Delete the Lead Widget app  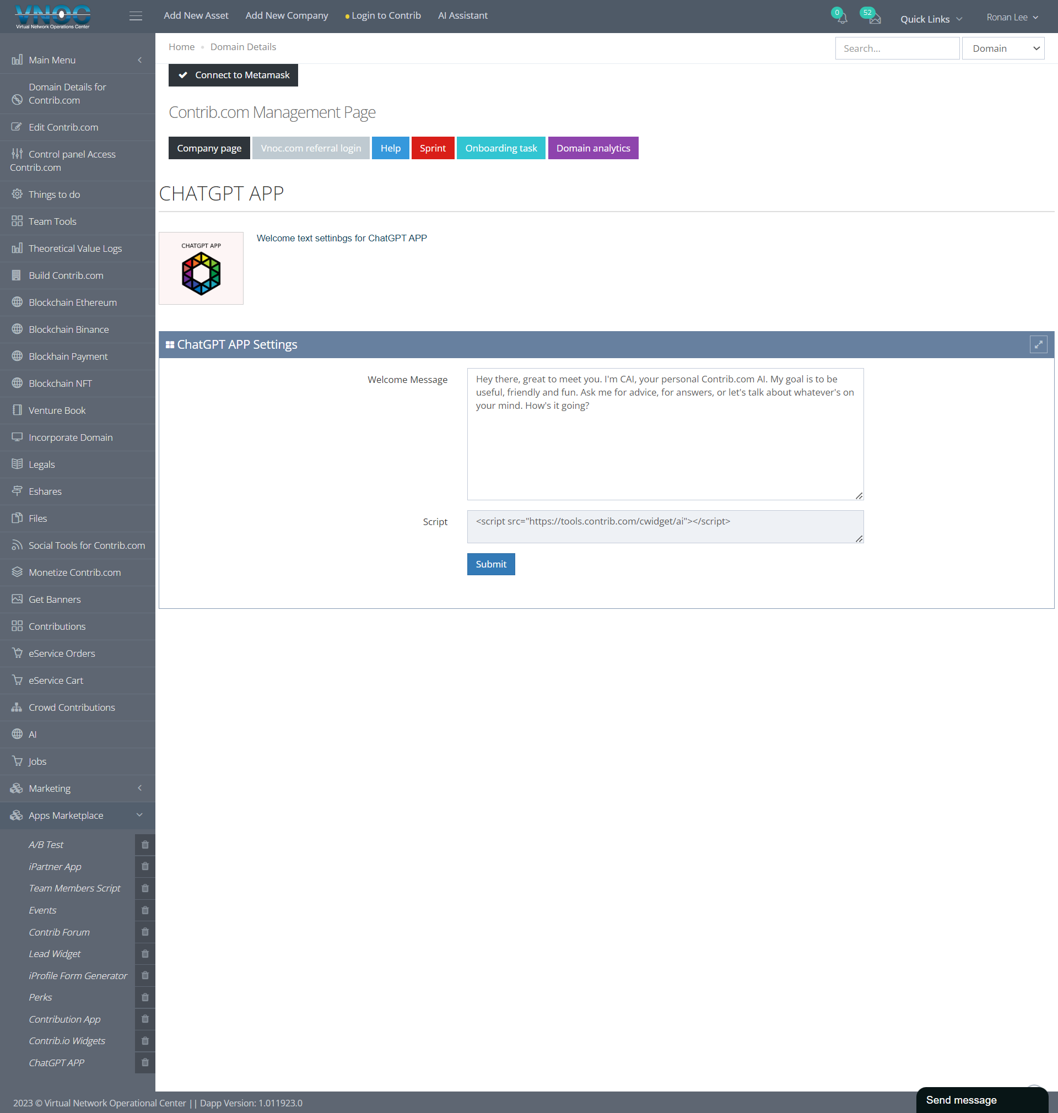click(x=145, y=953)
